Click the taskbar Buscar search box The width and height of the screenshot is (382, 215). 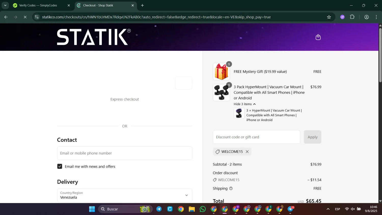tap(125, 209)
